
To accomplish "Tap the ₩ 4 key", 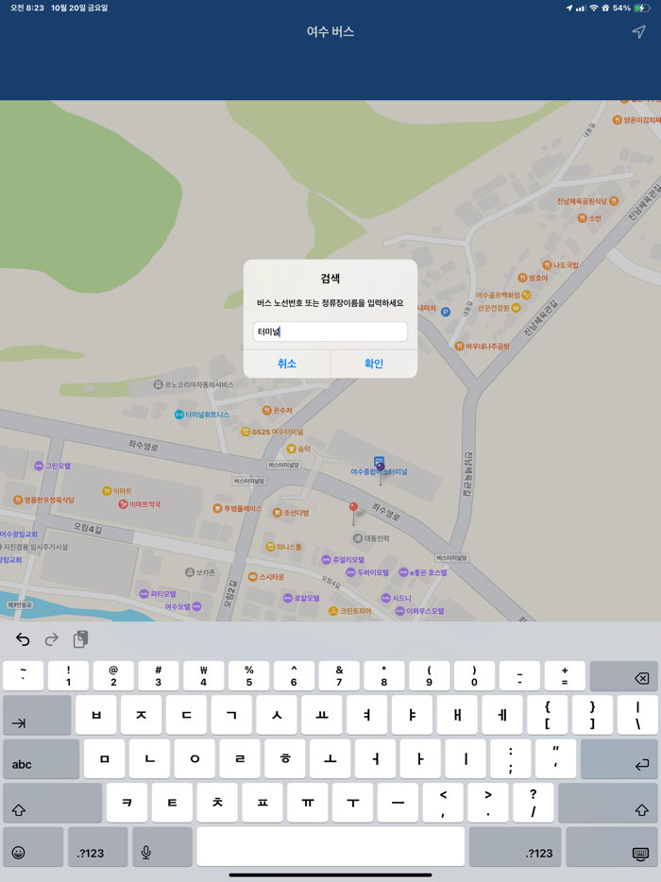I will pyautogui.click(x=204, y=676).
